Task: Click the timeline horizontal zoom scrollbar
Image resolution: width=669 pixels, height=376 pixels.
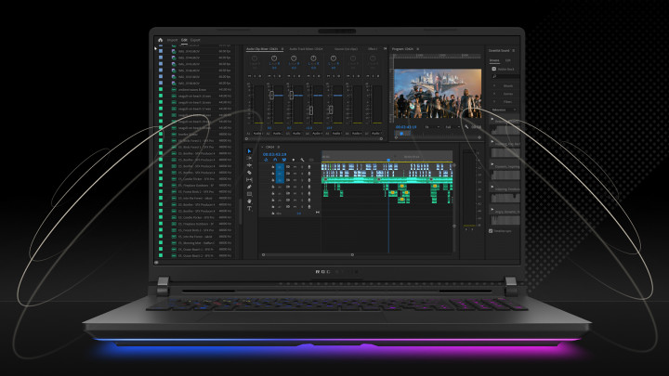Action: [x=308, y=255]
